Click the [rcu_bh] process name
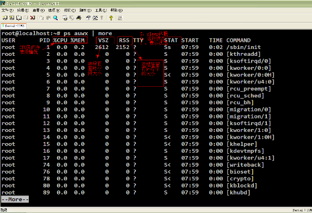Screen dimensions: 312x213 [x=240, y=103]
